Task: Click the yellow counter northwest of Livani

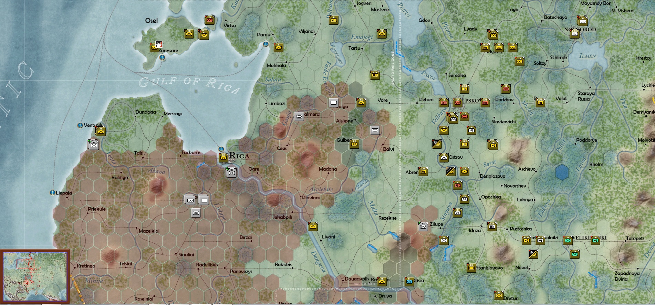Action: 313,226
